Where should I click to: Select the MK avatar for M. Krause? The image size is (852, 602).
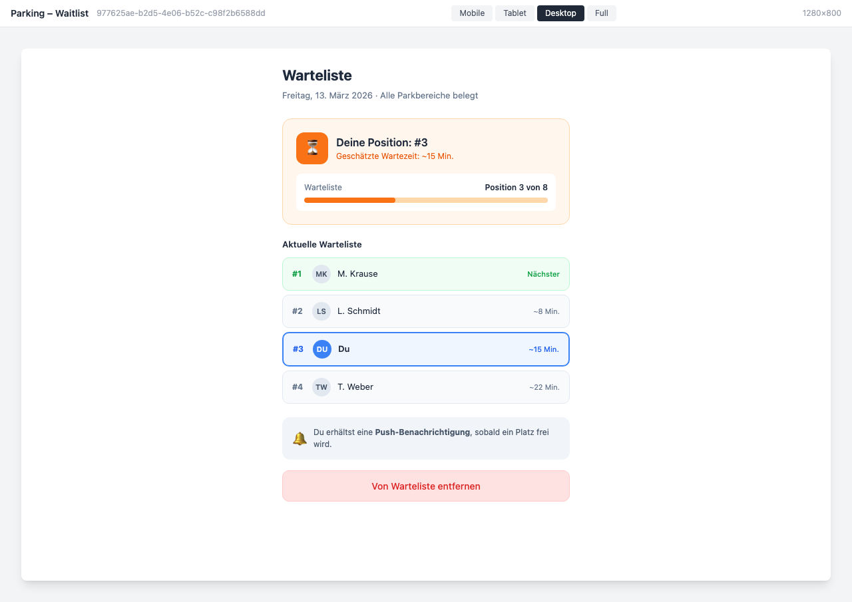[x=321, y=273]
